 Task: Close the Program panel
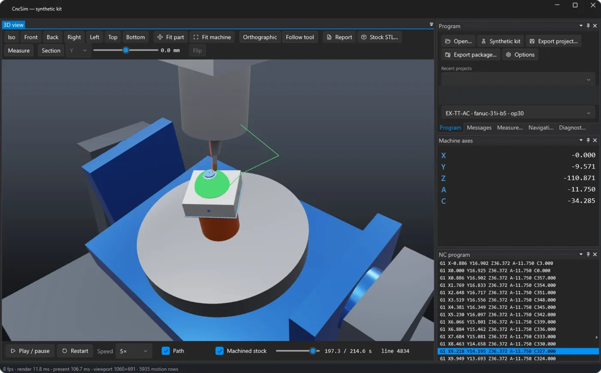pyautogui.click(x=595, y=26)
